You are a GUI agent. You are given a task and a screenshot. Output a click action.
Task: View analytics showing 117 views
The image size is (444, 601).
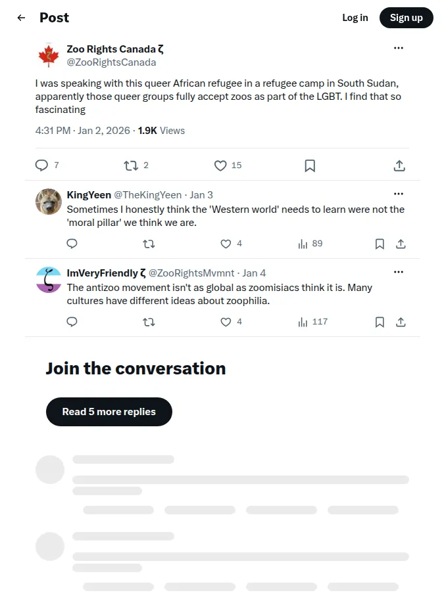(x=312, y=322)
